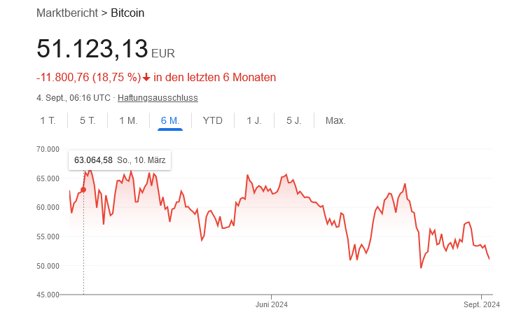Click the EUR currency label
Image resolution: width=507 pixels, height=317 pixels.
[163, 53]
